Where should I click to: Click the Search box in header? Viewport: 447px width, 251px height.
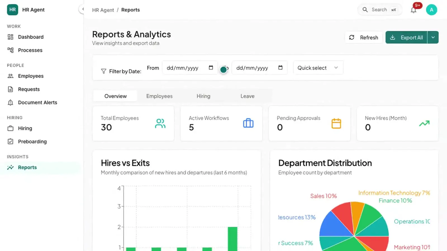pyautogui.click(x=380, y=10)
